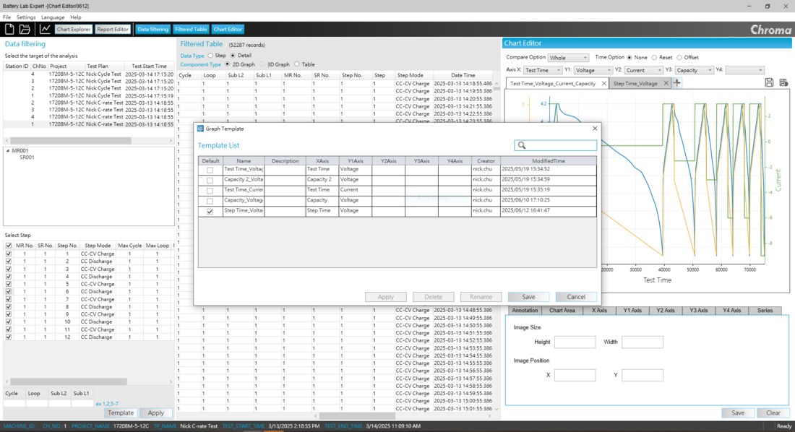Click Cancel in the Graph Template dialog

576,297
